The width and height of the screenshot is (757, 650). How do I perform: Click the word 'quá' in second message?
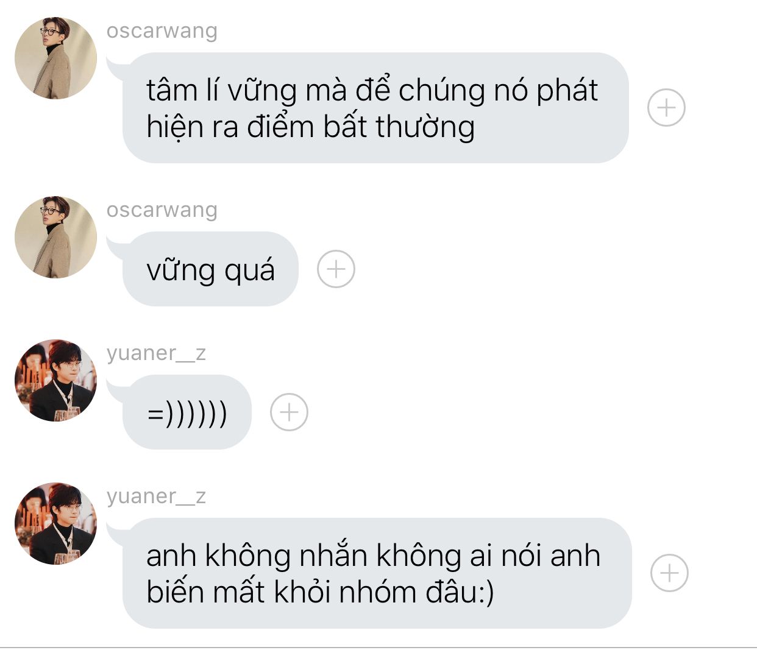249,271
